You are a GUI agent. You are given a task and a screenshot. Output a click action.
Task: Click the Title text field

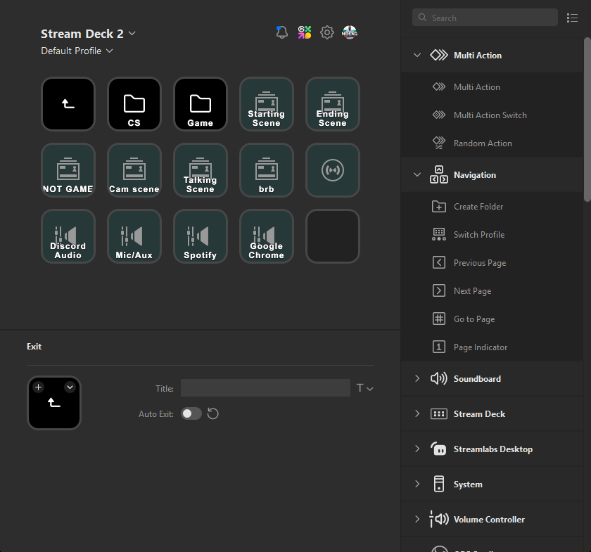click(265, 388)
